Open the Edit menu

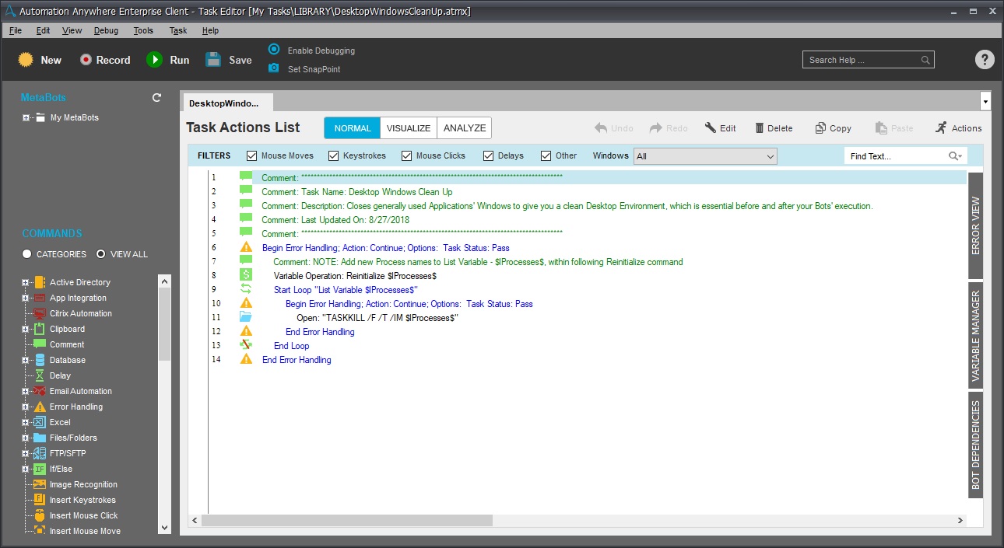[43, 30]
